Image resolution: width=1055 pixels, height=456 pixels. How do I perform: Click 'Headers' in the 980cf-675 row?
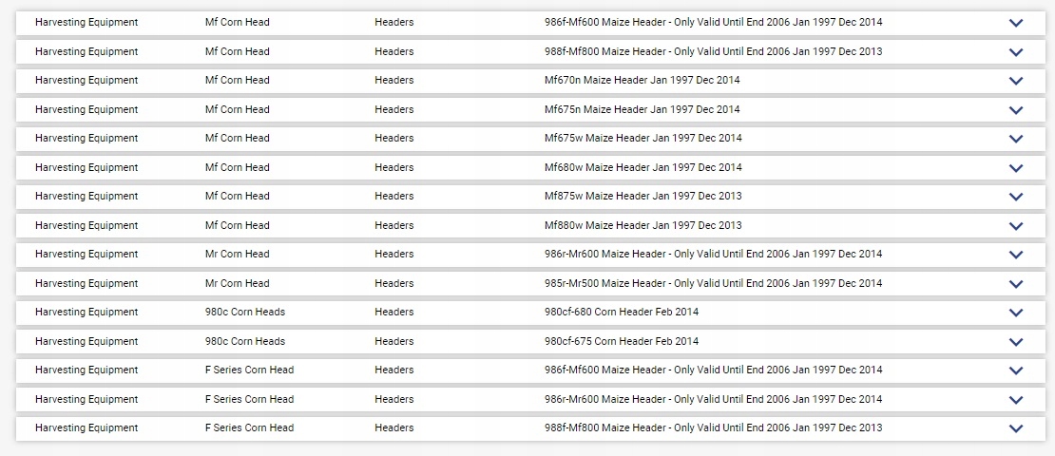(394, 341)
